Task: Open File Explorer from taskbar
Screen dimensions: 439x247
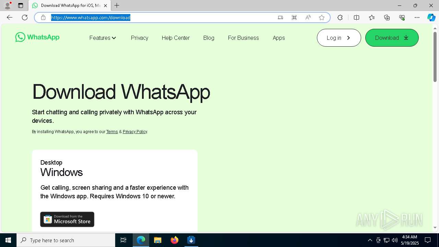Action: [158, 240]
